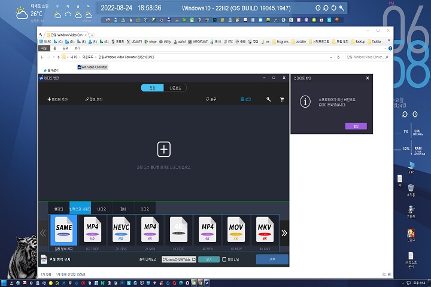Click the blue 전환 convert button
Viewport: 431px width, 287px height.
click(272, 259)
